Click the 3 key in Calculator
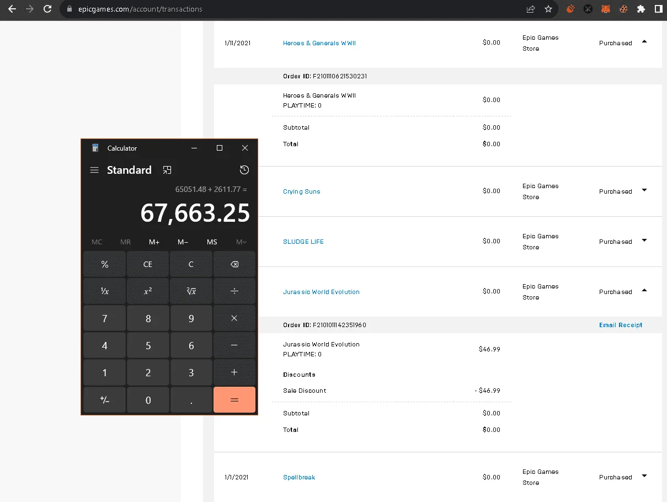Screen dimensions: 667x502 coord(191,372)
